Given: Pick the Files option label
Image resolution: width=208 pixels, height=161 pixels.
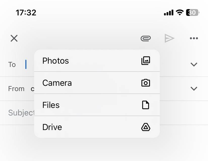Looking at the screenshot, I should [51, 105].
